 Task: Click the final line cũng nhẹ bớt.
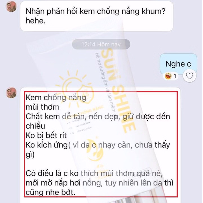[50, 192]
